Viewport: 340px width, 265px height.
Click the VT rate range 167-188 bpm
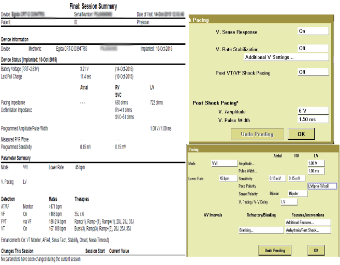(57, 229)
